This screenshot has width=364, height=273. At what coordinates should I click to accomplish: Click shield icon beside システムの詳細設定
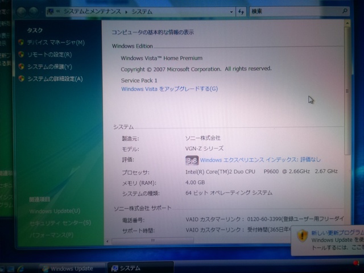tap(22, 78)
